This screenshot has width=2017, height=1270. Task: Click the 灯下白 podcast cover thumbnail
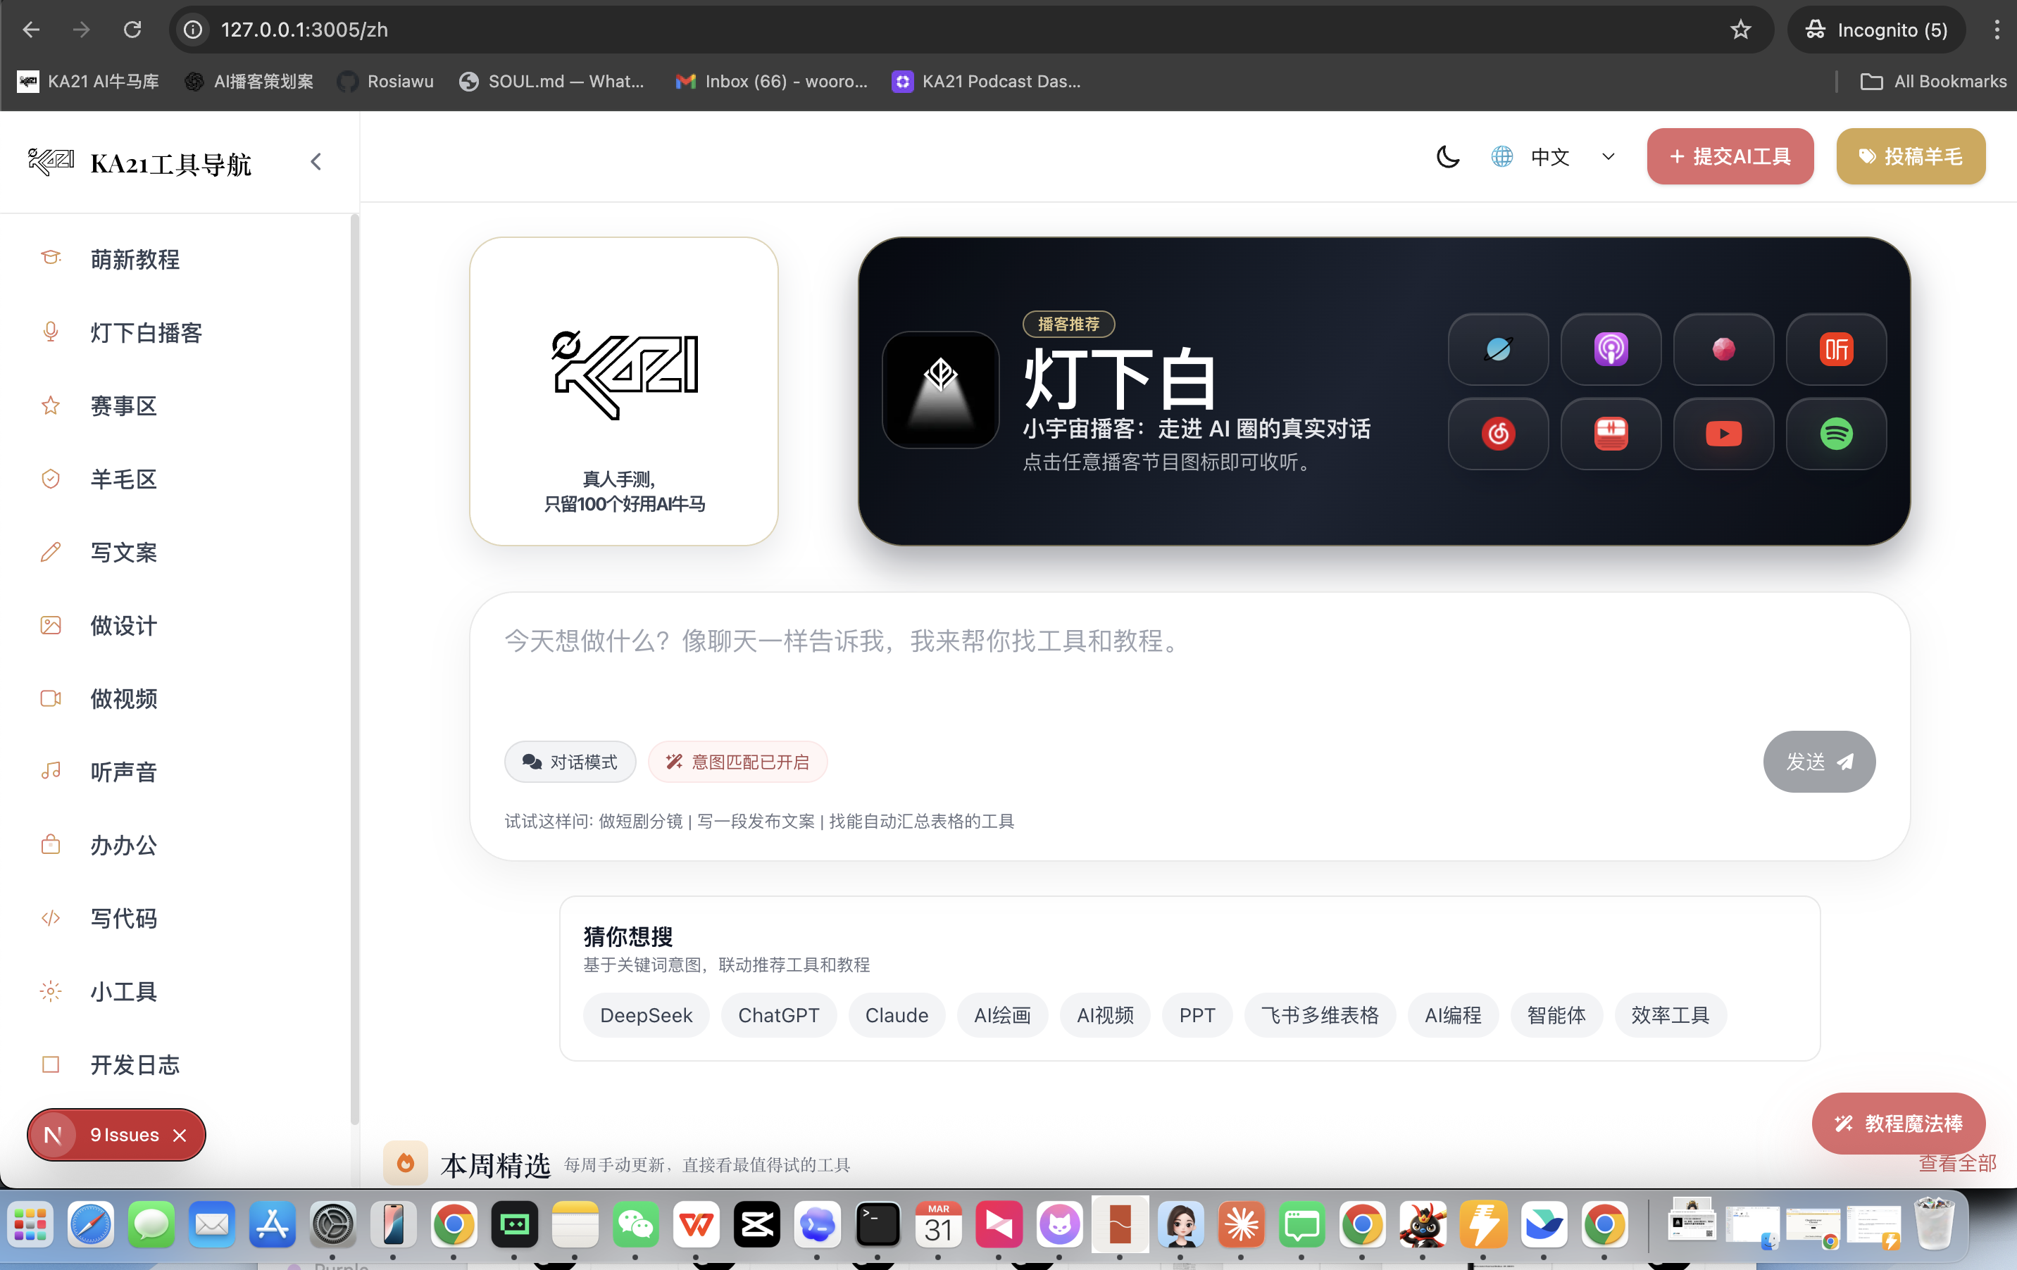click(939, 390)
